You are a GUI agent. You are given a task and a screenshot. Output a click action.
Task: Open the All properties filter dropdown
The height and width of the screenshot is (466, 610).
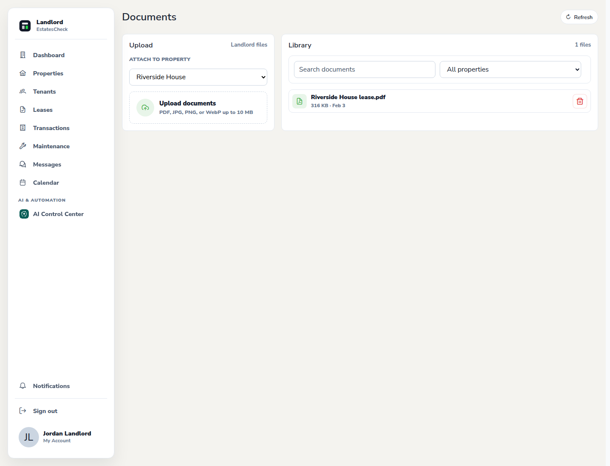pos(510,69)
